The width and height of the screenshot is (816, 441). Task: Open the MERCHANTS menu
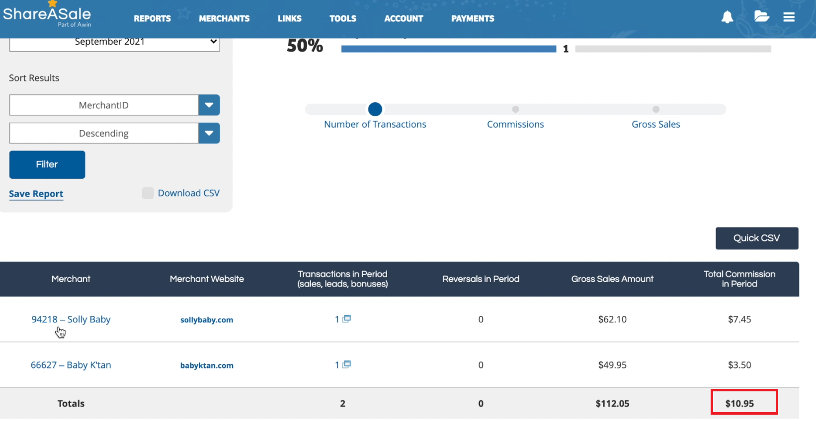click(224, 18)
